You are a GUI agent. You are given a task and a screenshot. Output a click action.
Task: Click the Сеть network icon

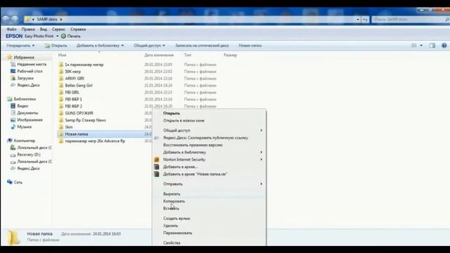[9, 182]
